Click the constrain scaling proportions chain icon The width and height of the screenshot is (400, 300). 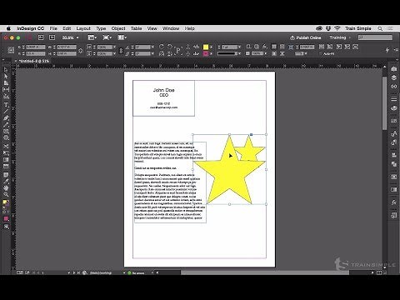(x=121, y=51)
